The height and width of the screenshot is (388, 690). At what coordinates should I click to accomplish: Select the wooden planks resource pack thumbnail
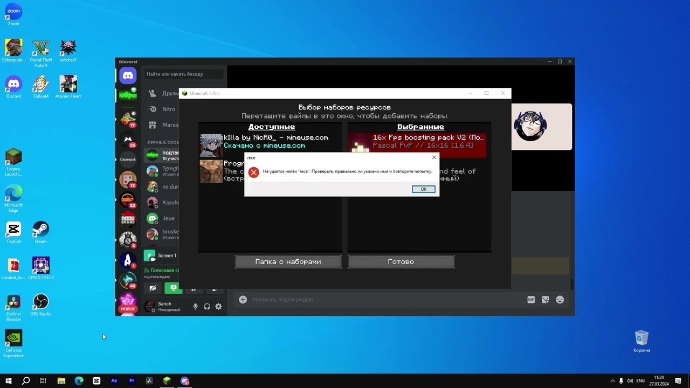coord(211,171)
